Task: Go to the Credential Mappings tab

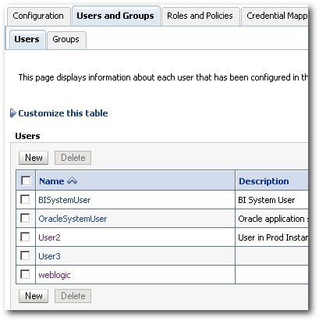Action: coord(275,16)
